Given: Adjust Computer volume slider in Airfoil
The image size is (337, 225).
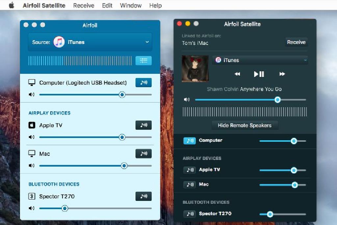Looking at the screenshot, I should [x=95, y=95].
